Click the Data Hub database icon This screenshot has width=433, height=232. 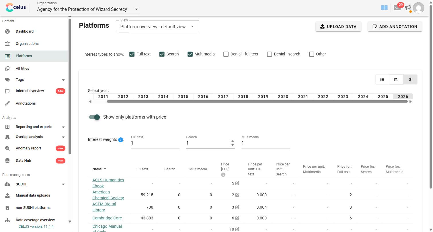7,161
